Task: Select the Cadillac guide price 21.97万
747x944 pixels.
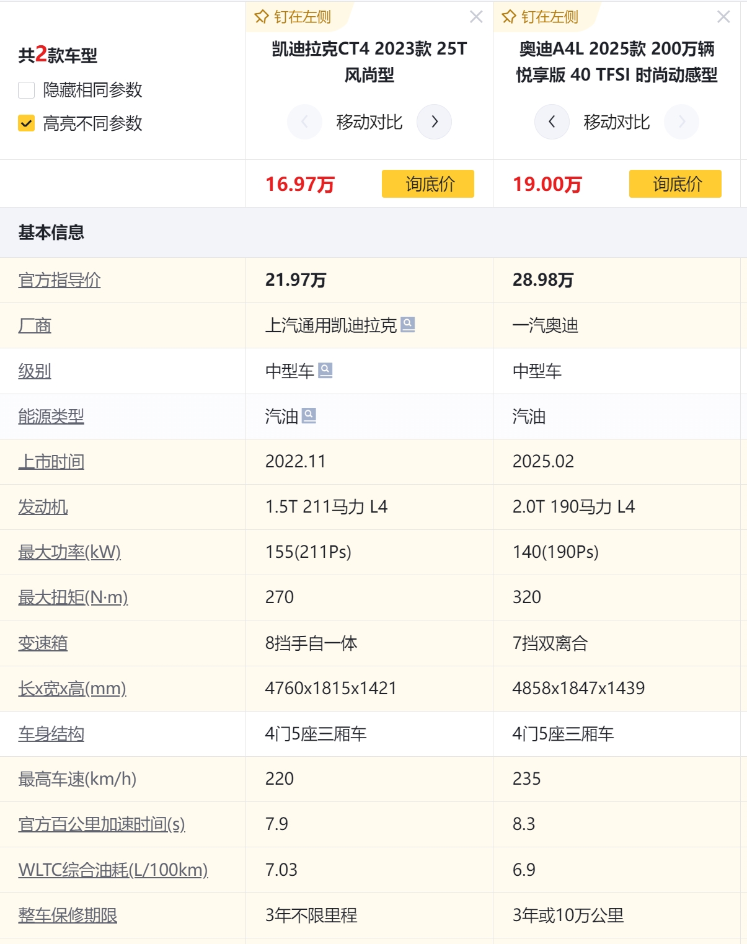Action: tap(296, 280)
